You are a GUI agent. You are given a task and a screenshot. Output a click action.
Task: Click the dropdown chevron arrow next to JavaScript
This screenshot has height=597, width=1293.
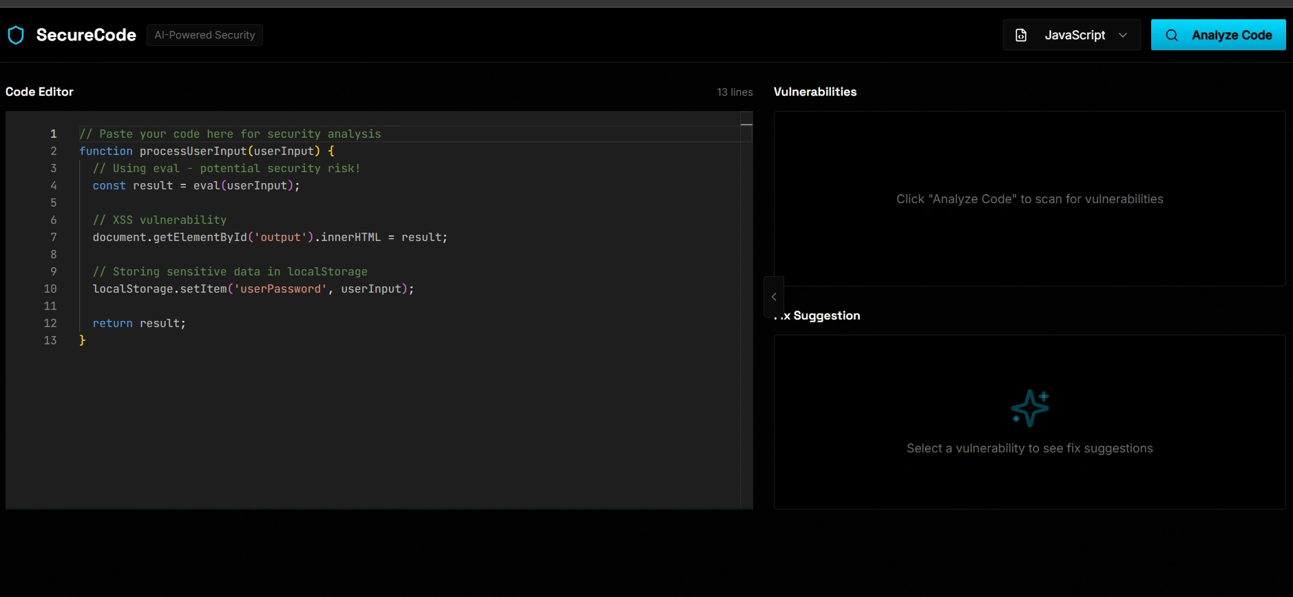click(1123, 35)
